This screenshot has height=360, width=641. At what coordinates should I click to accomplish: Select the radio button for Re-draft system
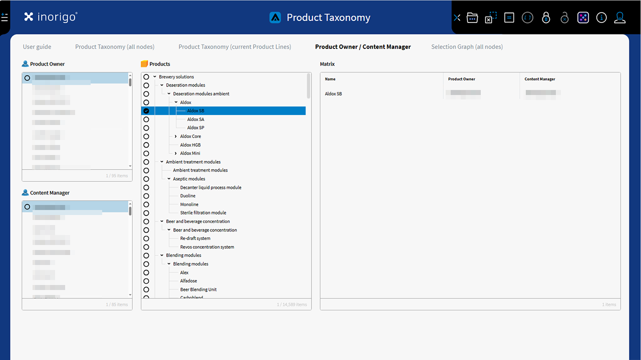pos(146,238)
